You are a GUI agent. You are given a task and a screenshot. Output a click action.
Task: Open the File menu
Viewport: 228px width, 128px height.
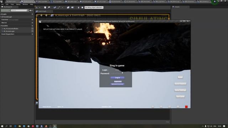point(2,4)
